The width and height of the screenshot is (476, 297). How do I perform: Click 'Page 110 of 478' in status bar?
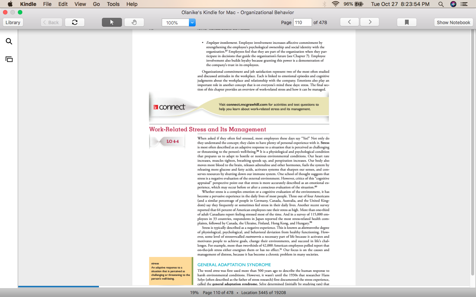(218, 293)
